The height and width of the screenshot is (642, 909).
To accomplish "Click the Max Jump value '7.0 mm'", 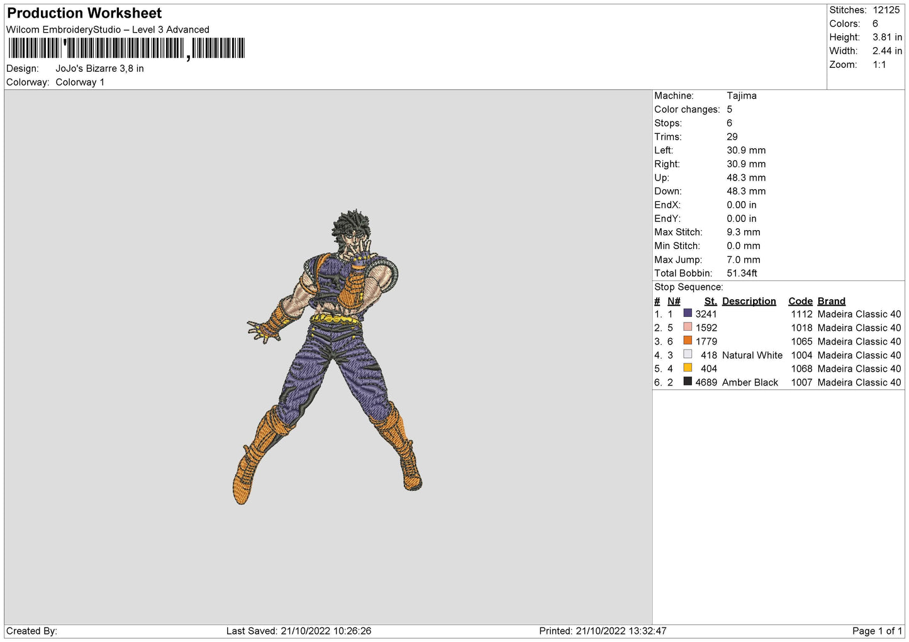I will (x=743, y=260).
